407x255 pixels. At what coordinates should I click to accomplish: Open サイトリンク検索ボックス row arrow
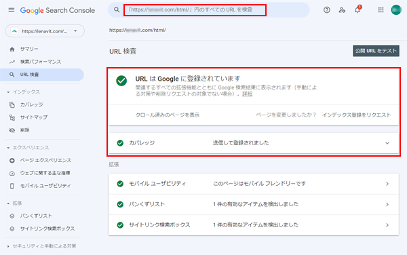click(x=387, y=225)
